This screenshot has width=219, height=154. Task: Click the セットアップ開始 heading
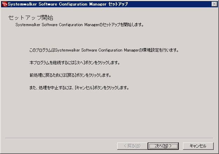tap(31, 18)
